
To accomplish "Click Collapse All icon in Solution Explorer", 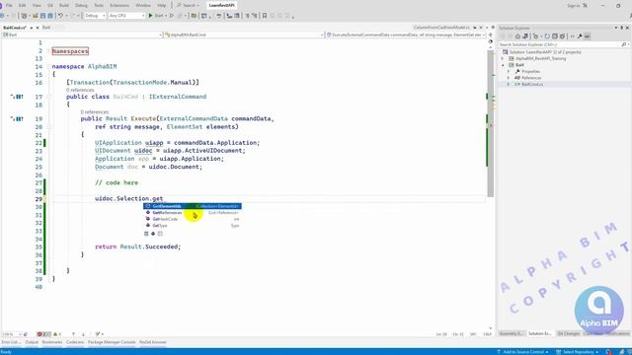I will 555,36.
